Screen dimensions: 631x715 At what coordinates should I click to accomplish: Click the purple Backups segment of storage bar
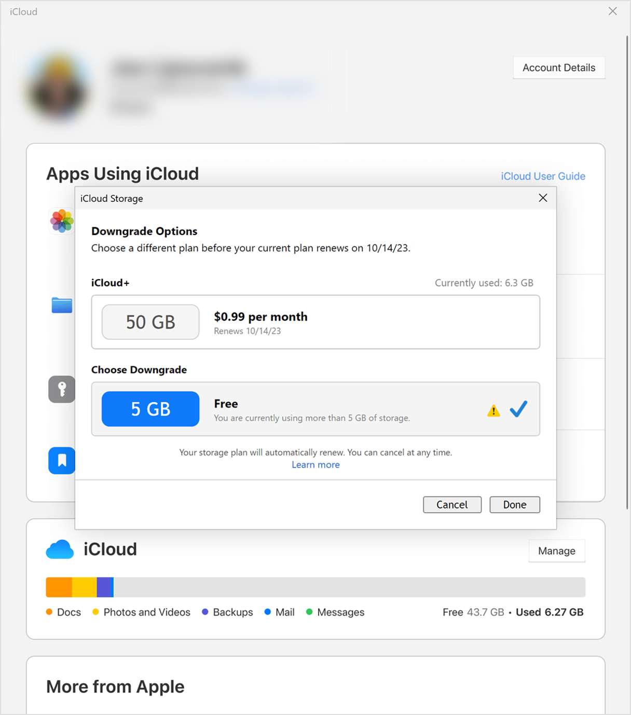pos(104,587)
